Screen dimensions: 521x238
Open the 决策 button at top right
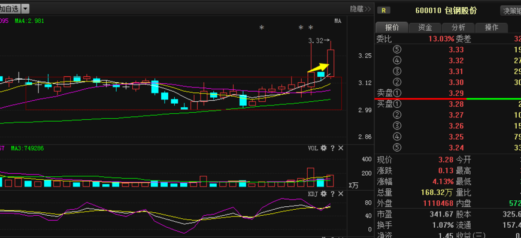(511, 11)
